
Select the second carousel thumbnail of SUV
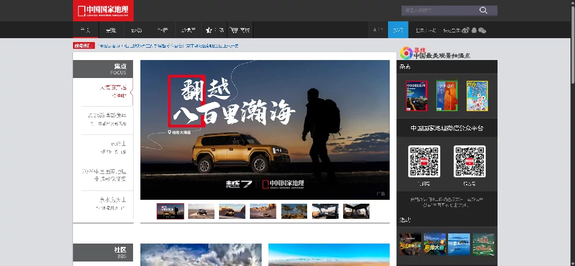point(202,212)
